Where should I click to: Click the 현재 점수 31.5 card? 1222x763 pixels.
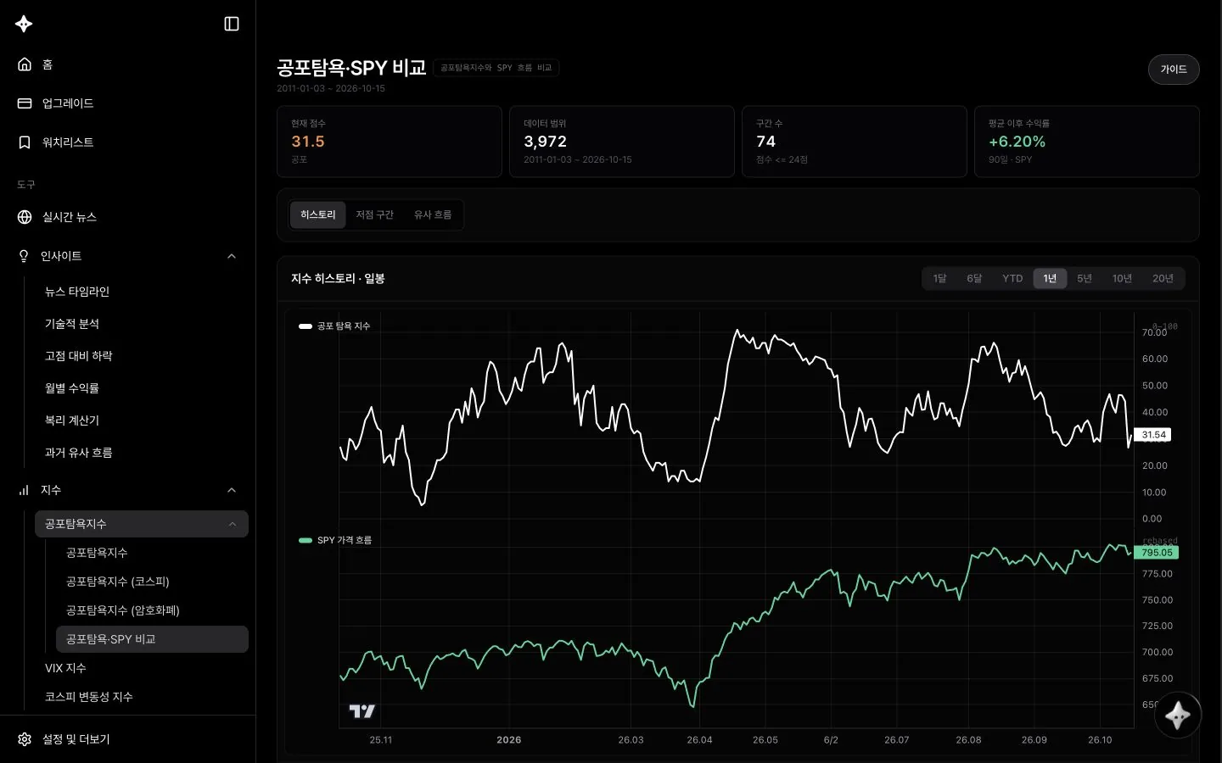click(x=390, y=142)
